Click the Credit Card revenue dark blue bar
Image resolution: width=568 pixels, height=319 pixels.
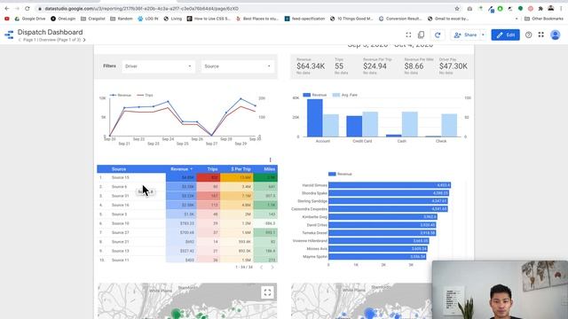(354, 126)
